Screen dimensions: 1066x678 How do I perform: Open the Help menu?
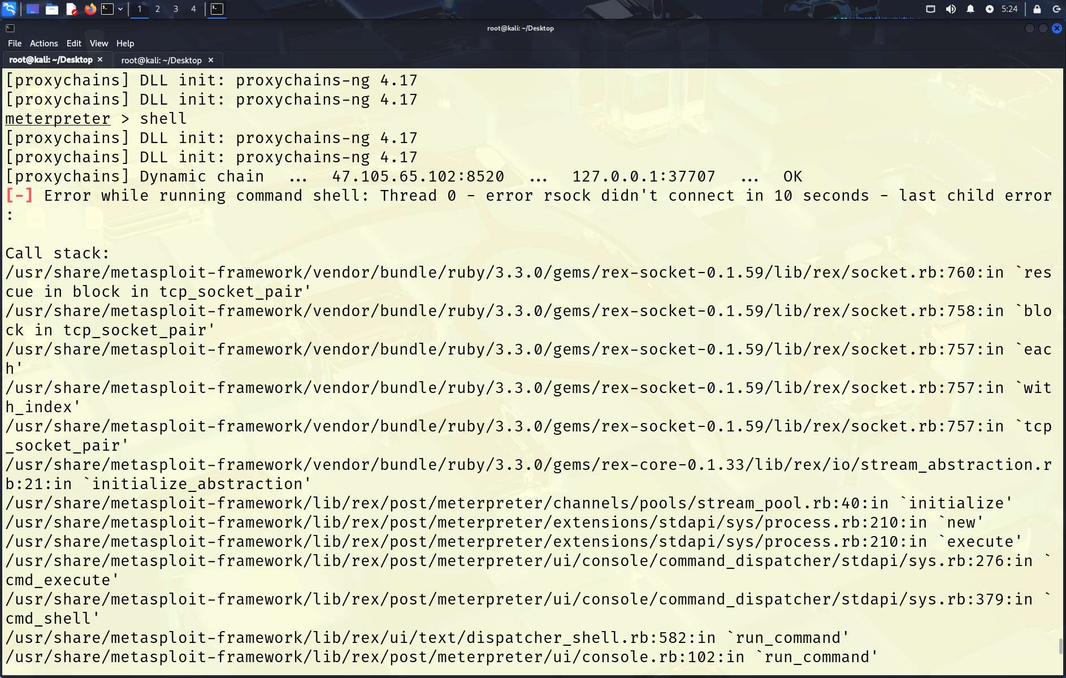[x=125, y=44]
